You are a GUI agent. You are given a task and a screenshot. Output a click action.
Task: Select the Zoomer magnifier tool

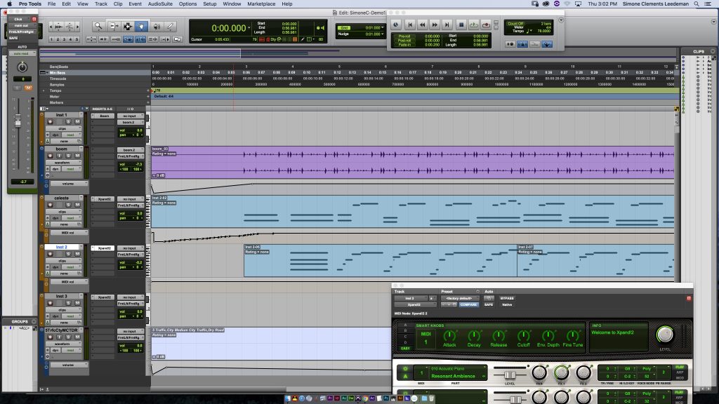click(98, 27)
